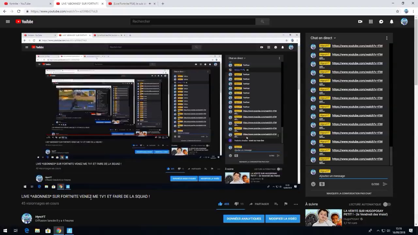Open File Explorer from taskbar
Image resolution: width=418 pixels, height=235 pixels.
37,230
